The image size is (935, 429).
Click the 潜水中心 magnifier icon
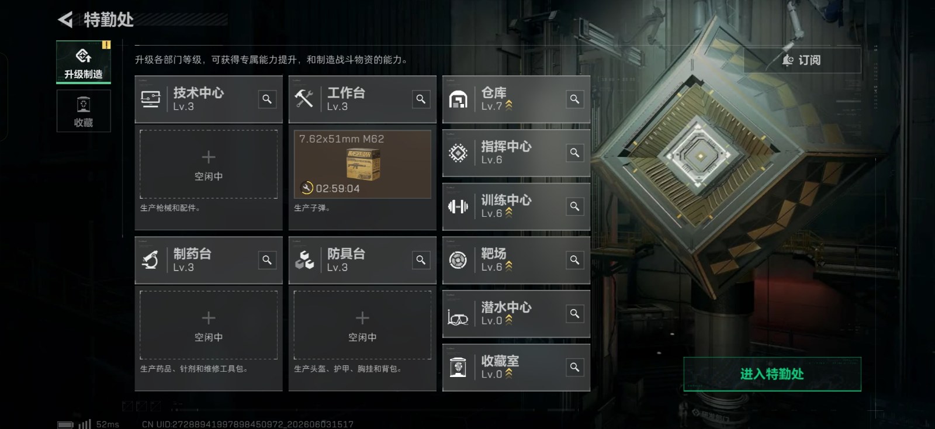(575, 314)
